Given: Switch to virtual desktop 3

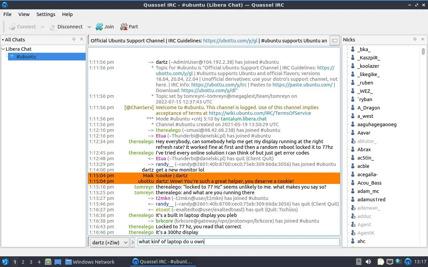Looking at the screenshot, I should pos(31,262).
